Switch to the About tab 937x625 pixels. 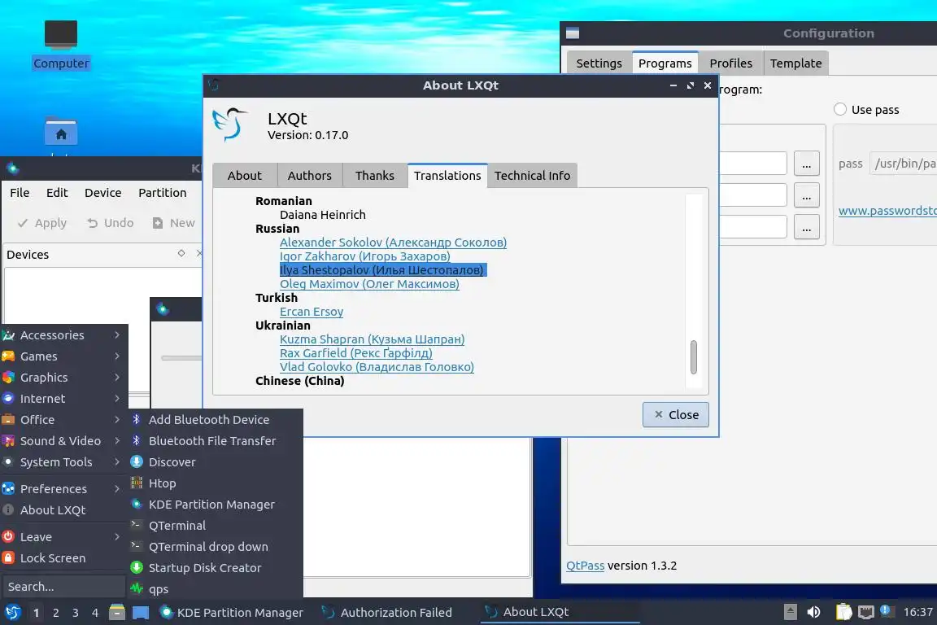click(x=244, y=176)
